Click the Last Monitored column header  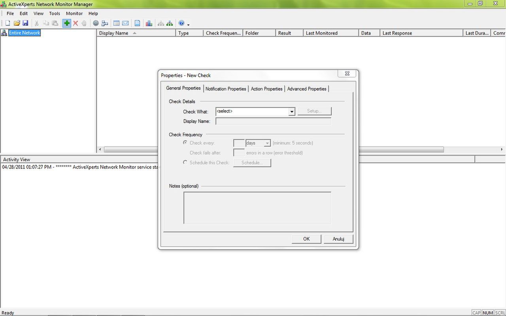pyautogui.click(x=331, y=33)
